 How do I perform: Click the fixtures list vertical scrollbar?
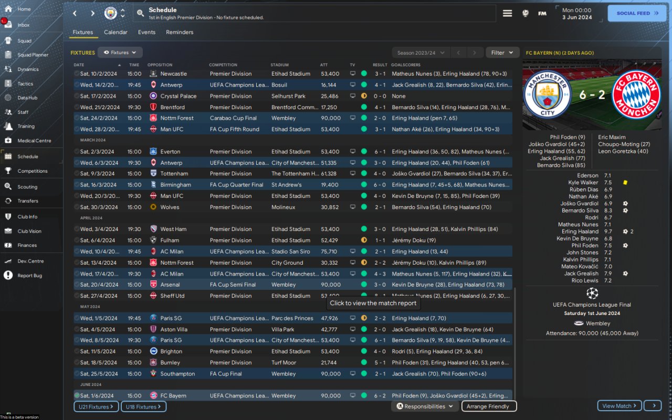515,344
